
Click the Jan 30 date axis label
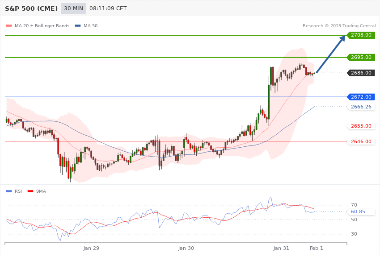[186, 248]
